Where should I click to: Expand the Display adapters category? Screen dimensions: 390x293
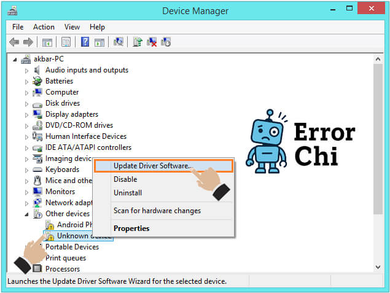tap(26, 114)
